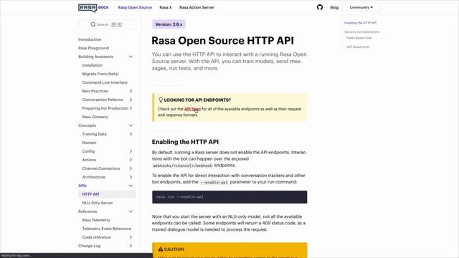Open Migrate From (beta) page
The image size is (459, 258).
point(100,74)
